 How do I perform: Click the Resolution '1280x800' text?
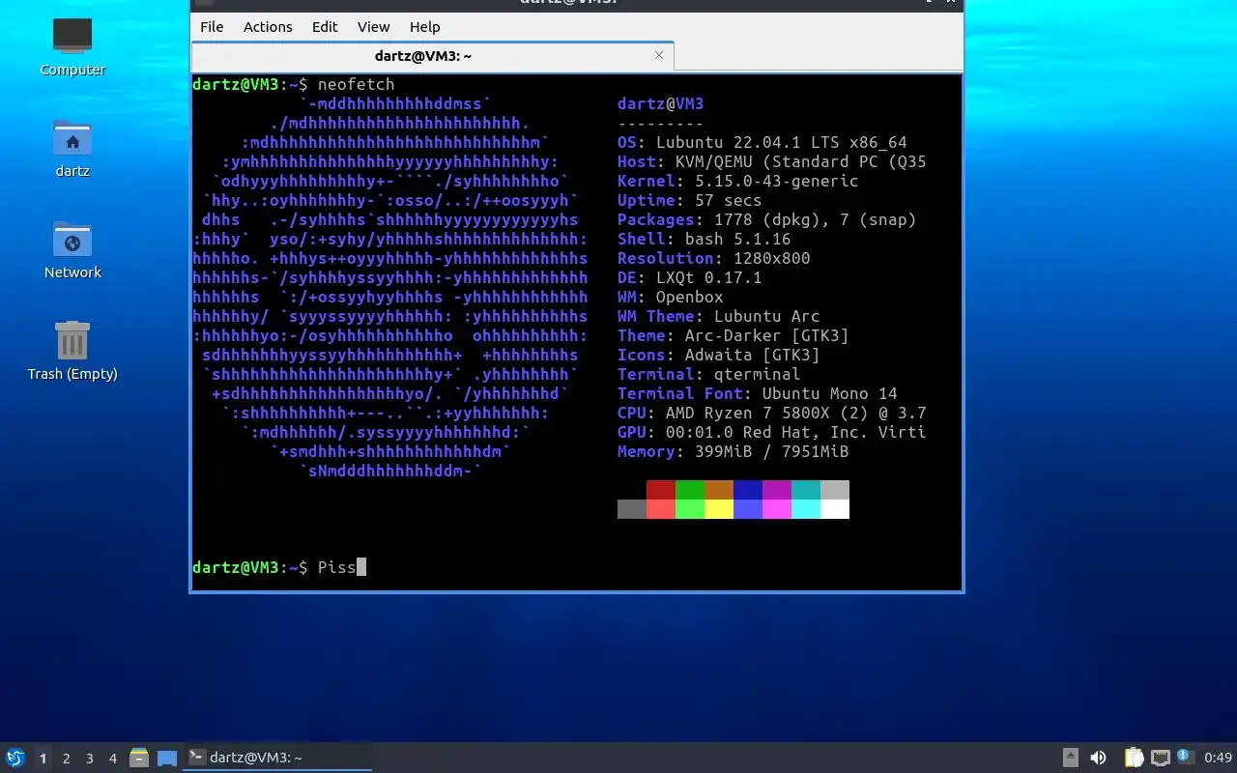[772, 258]
